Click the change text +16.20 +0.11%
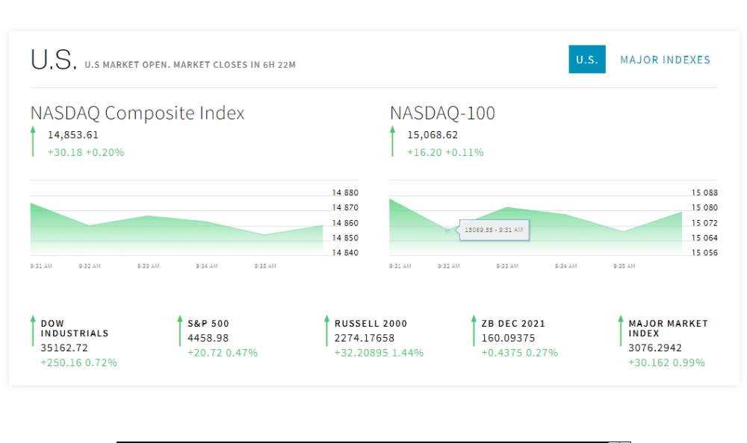Viewport: 747px width, 443px height. [x=445, y=152]
